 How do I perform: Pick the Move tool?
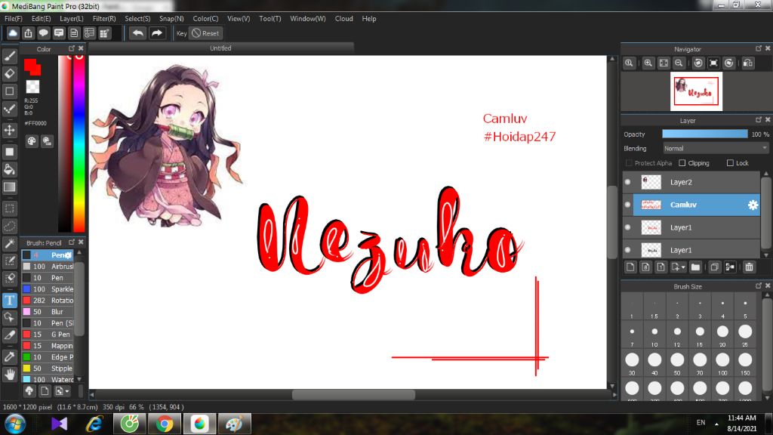(10, 130)
